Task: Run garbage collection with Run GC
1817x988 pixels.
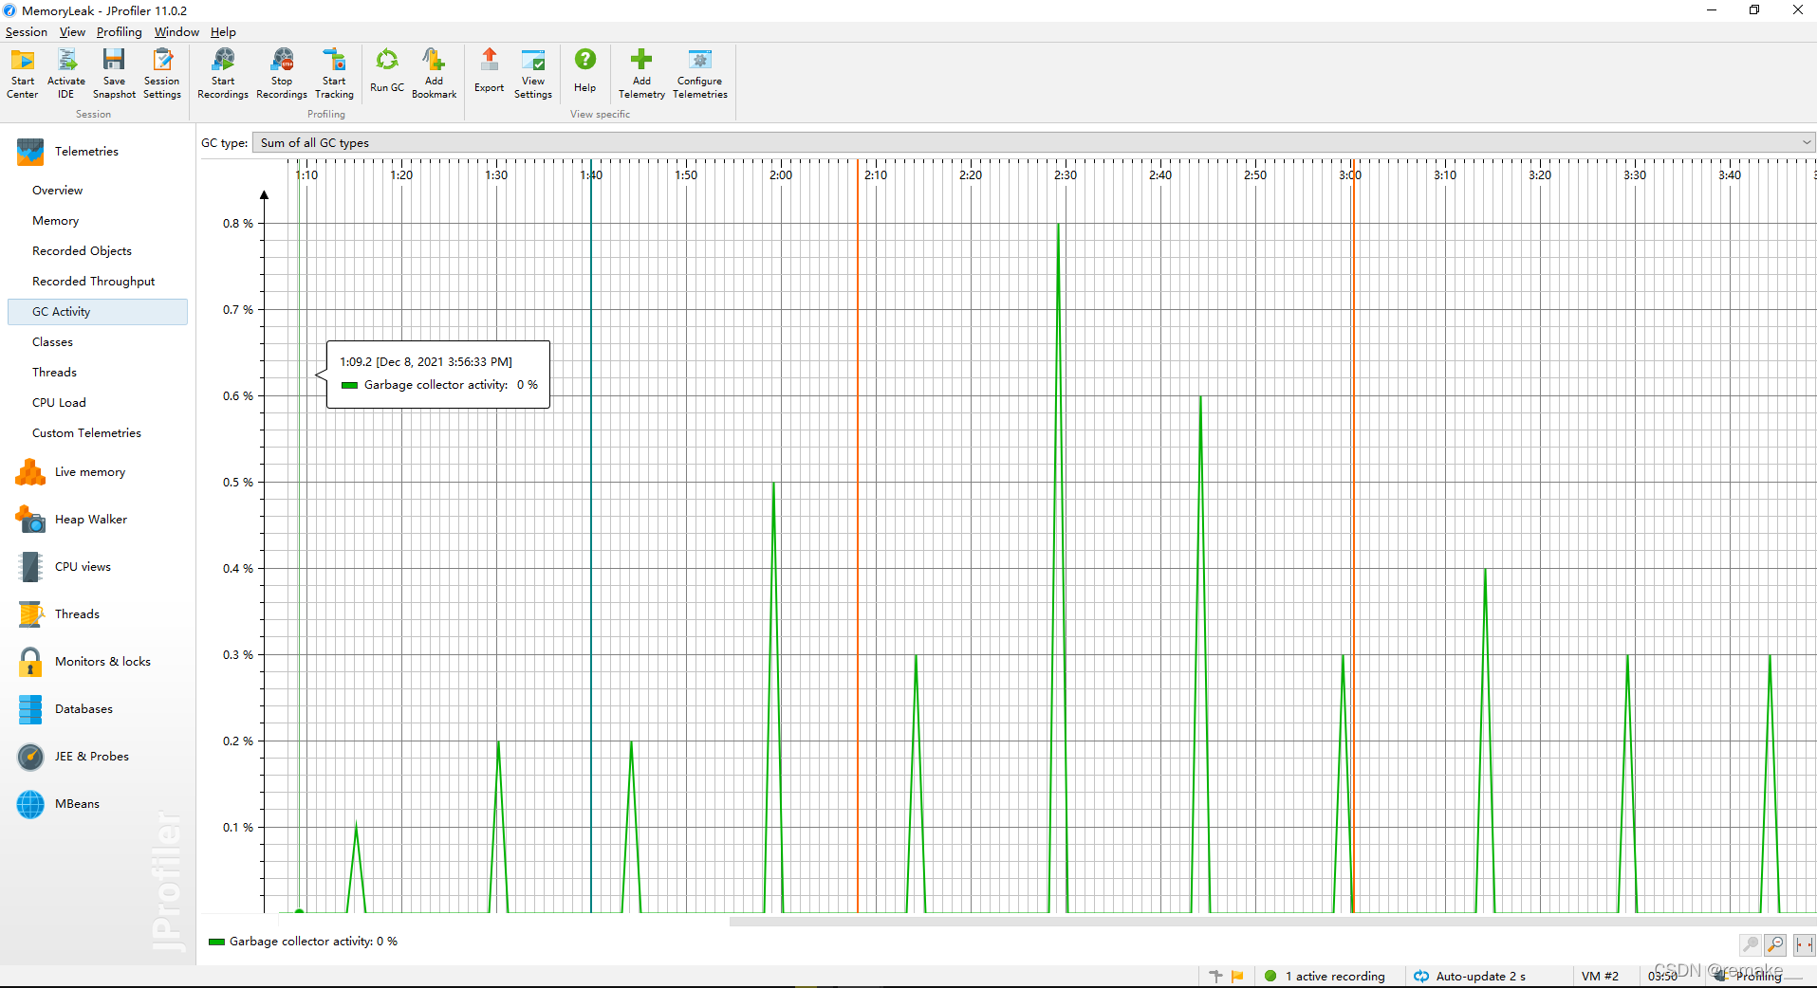Action: (387, 73)
